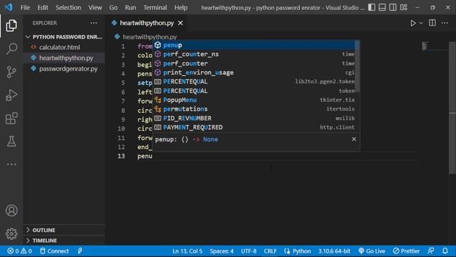Open the Help menu
The height and width of the screenshot is (257, 456).
pos(181,8)
